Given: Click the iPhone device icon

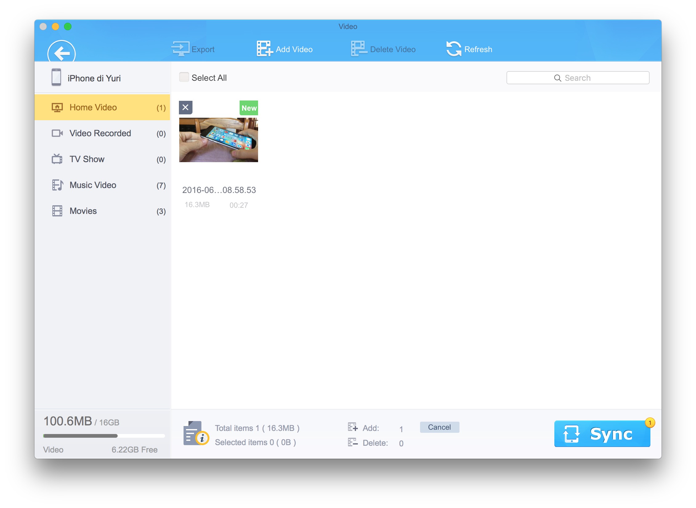Looking at the screenshot, I should tap(56, 77).
